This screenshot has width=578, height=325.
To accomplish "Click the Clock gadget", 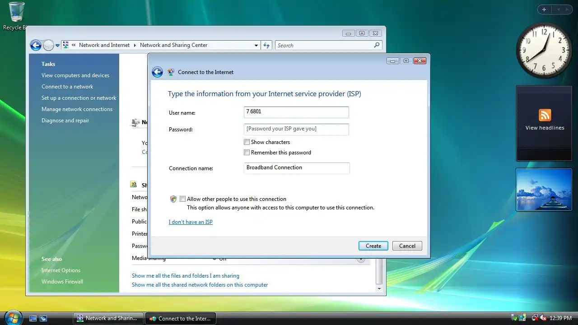I will (x=544, y=50).
